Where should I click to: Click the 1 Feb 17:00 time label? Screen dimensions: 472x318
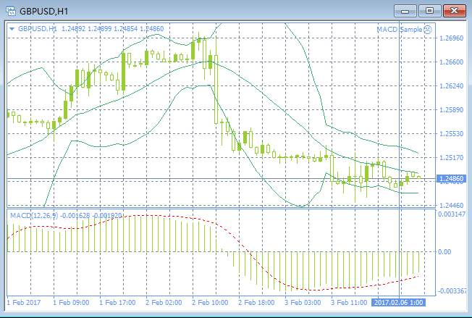click(x=117, y=302)
